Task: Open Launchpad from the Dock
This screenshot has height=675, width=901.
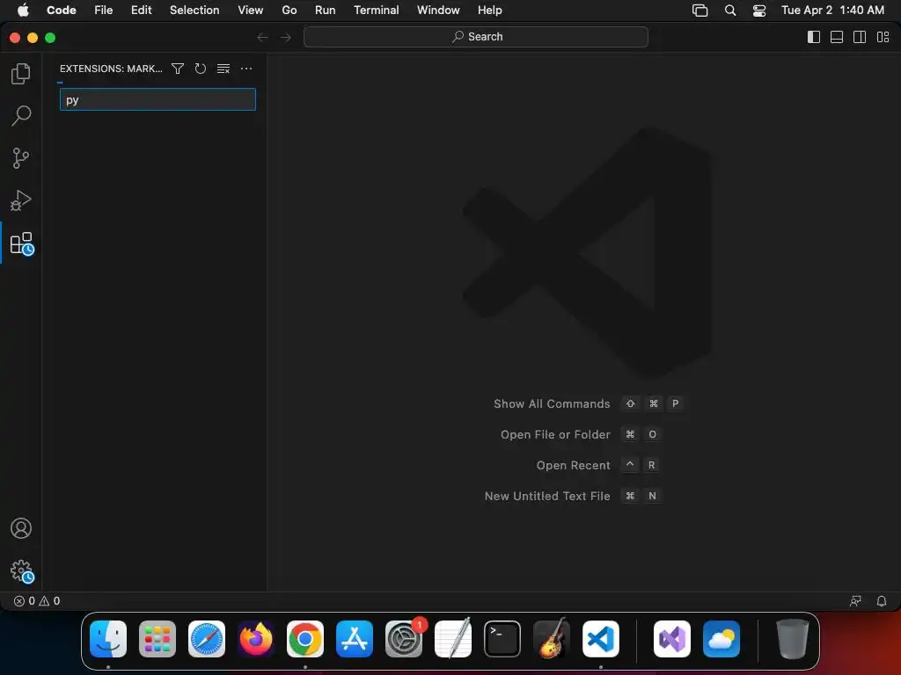Action: coord(157,639)
